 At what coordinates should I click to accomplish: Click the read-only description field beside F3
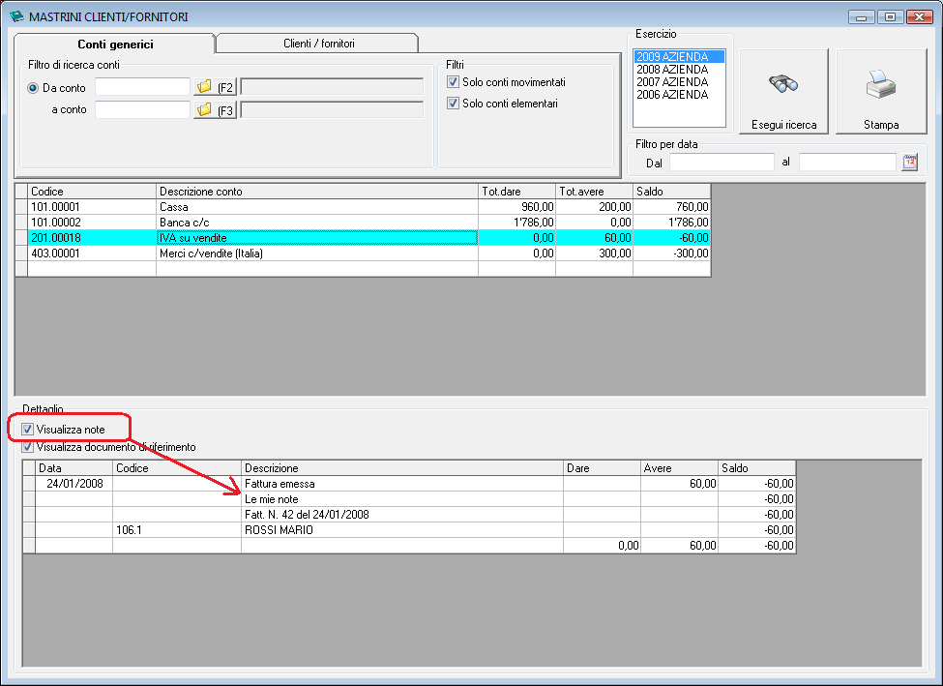(332, 110)
